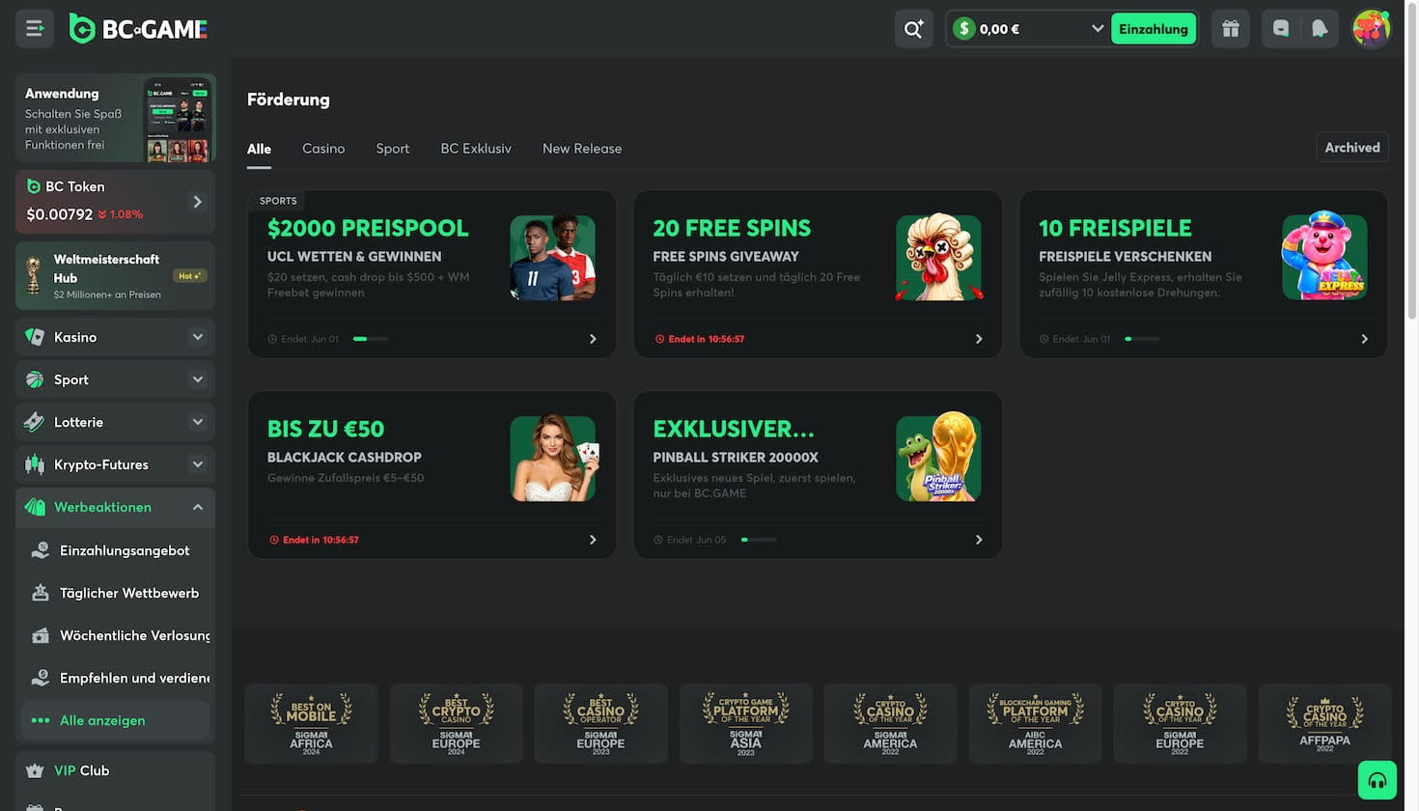
Task: Click the Werbeaktionen tag icon
Action: (35, 507)
